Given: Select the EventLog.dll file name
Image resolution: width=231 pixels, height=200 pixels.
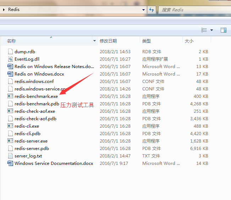Looking at the screenshot, I should click(x=27, y=59).
